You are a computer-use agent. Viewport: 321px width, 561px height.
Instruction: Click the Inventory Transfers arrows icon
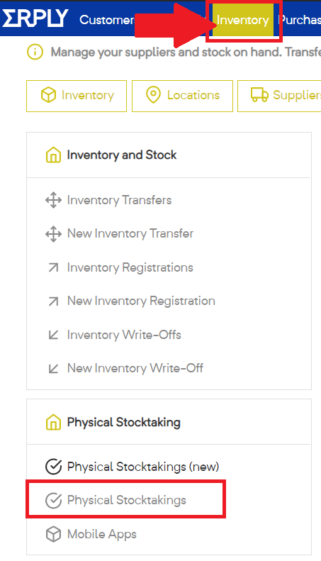[x=53, y=200]
